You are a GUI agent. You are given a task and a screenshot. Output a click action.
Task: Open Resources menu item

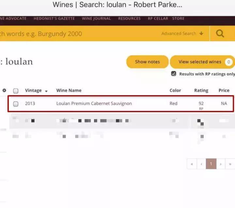[x=129, y=18]
